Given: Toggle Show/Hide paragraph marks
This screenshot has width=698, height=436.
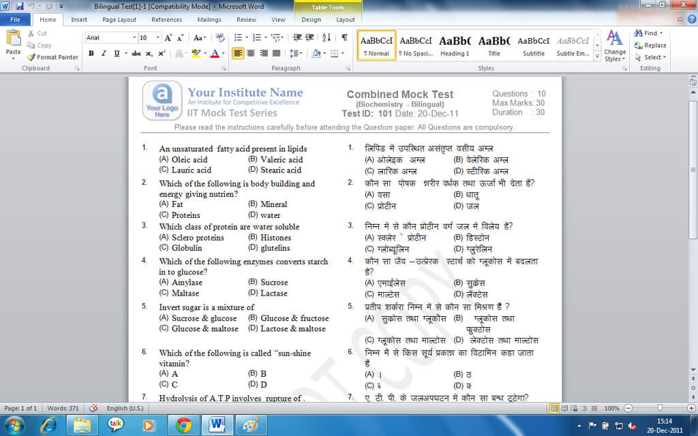Looking at the screenshot, I should (344, 38).
